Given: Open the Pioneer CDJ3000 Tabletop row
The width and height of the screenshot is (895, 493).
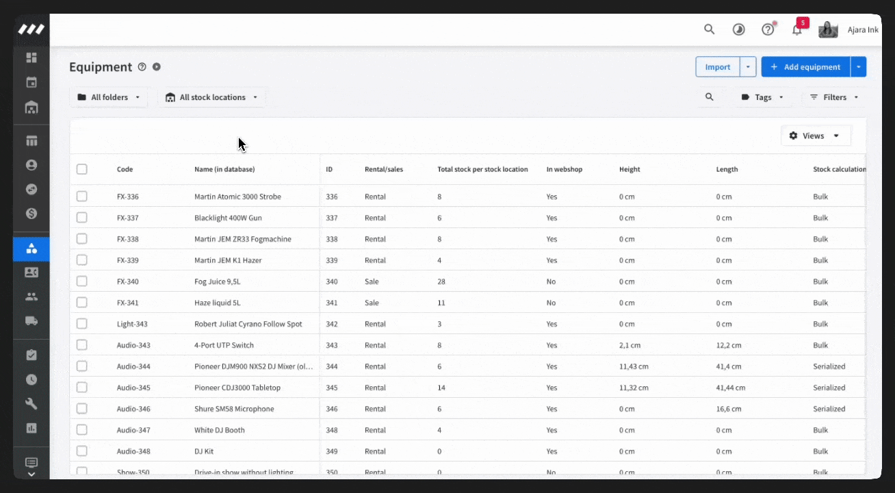Looking at the screenshot, I should pyautogui.click(x=468, y=388).
